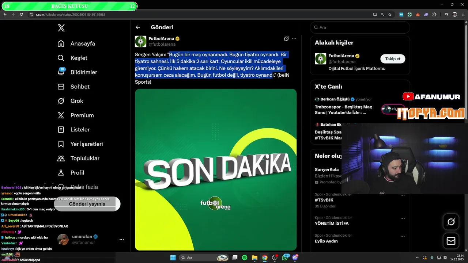Open the floating messages envelope button
Image resolution: width=468 pixels, height=263 pixels.
click(x=451, y=241)
